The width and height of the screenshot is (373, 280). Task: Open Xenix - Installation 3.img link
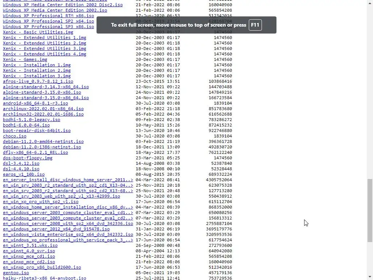pyautogui.click(x=37, y=76)
